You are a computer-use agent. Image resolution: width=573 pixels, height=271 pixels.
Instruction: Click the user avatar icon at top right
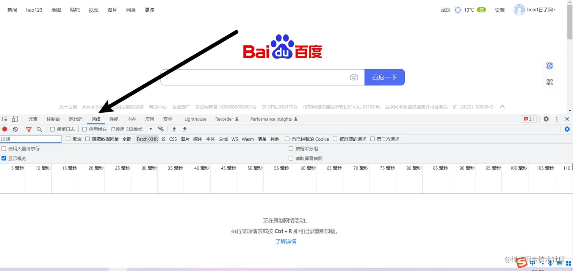519,10
